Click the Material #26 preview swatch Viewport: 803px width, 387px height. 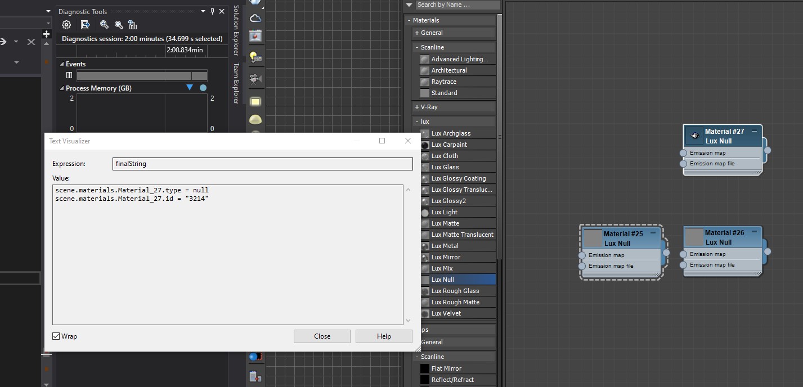(694, 237)
